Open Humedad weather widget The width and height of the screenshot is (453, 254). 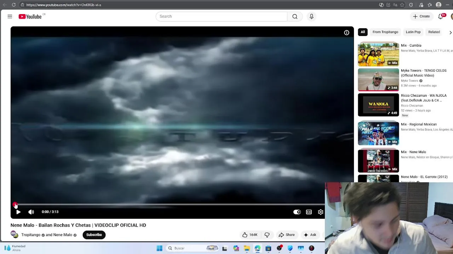pyautogui.click(x=15, y=248)
